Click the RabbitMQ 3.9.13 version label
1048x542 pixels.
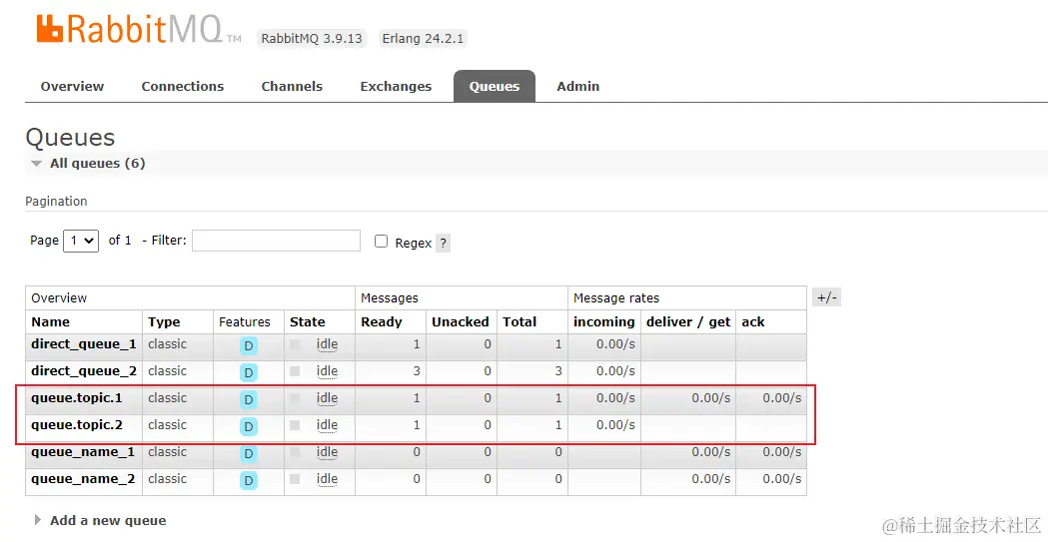[312, 39]
